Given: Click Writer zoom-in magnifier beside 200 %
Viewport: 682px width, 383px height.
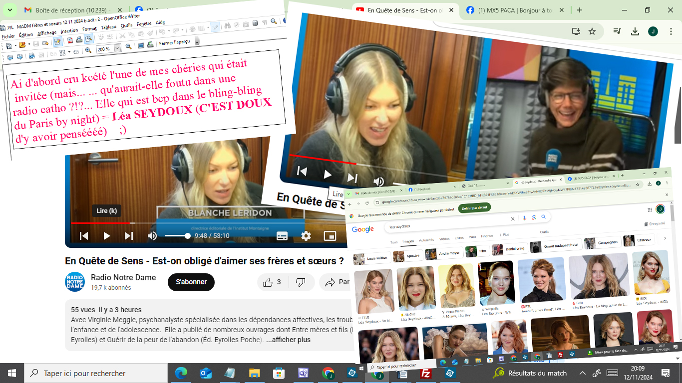Looking at the screenshot, I should [88, 50].
